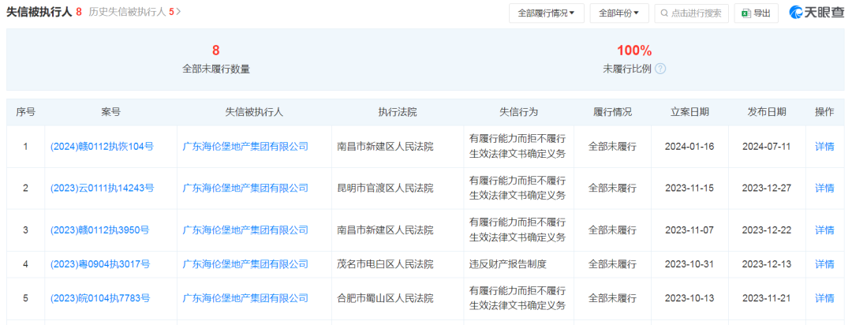Open case (2023)粤0904执3017号
The image size is (852, 325).
tap(100, 264)
